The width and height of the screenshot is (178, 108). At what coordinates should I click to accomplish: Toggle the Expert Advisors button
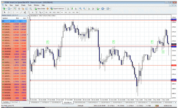pyautogui.click(x=57, y=9)
